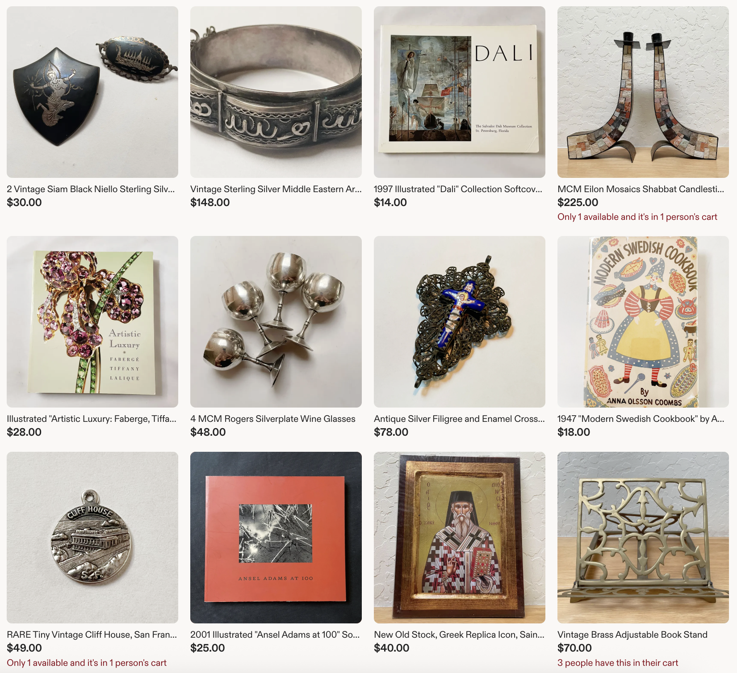Open the sterling silver bracelet thumbnail
The image size is (737, 673).
(x=276, y=92)
